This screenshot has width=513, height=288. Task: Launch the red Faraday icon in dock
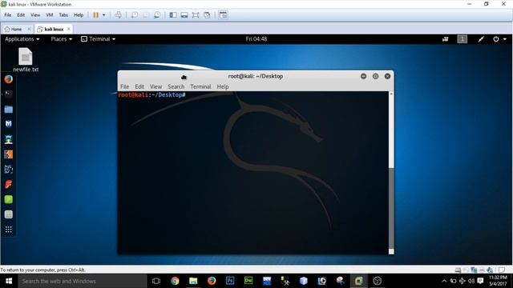point(9,184)
